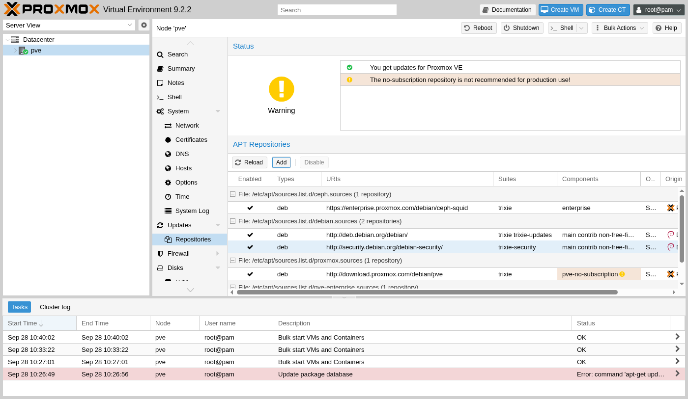Open the Shell button

point(562,28)
